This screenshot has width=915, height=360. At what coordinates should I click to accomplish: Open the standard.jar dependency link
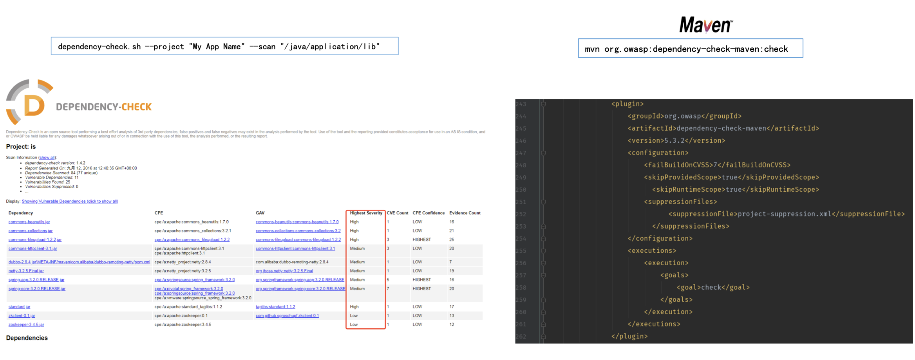pos(19,307)
